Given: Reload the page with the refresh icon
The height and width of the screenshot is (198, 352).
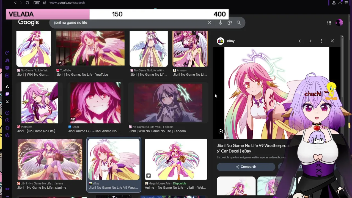Looking at the screenshot, I should point(28,3).
